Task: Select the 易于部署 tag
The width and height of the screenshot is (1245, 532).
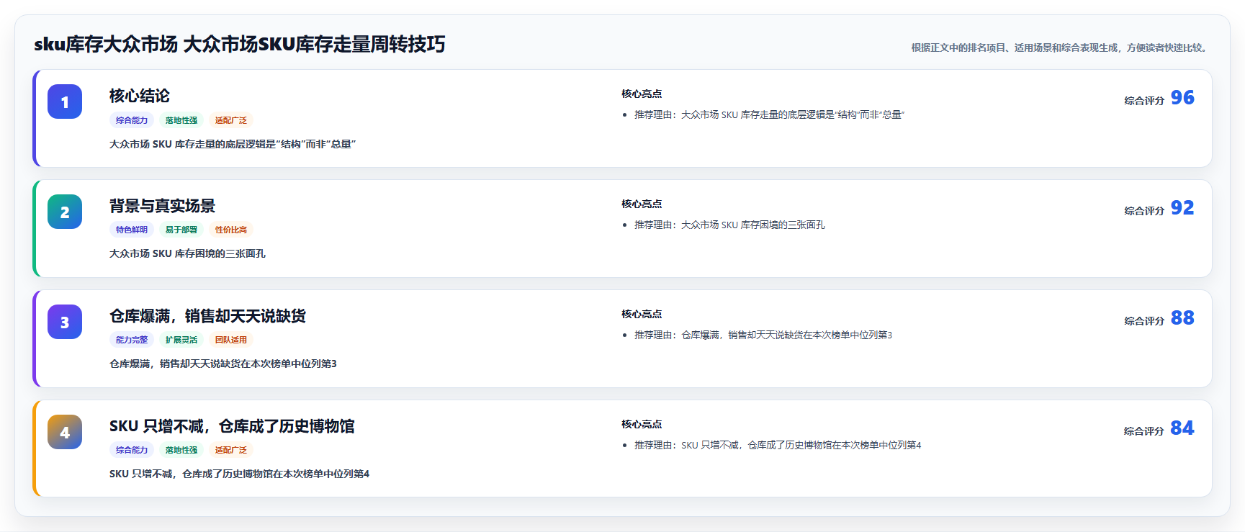Action: coord(181,230)
